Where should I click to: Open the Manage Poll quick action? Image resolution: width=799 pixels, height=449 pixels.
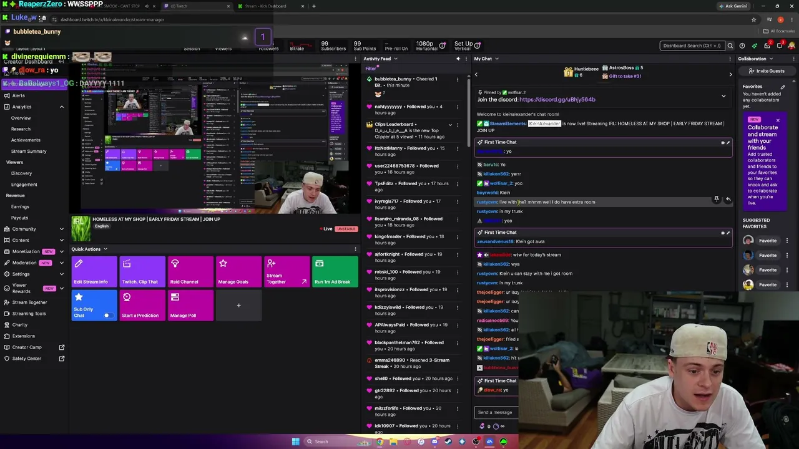pyautogui.click(x=190, y=306)
